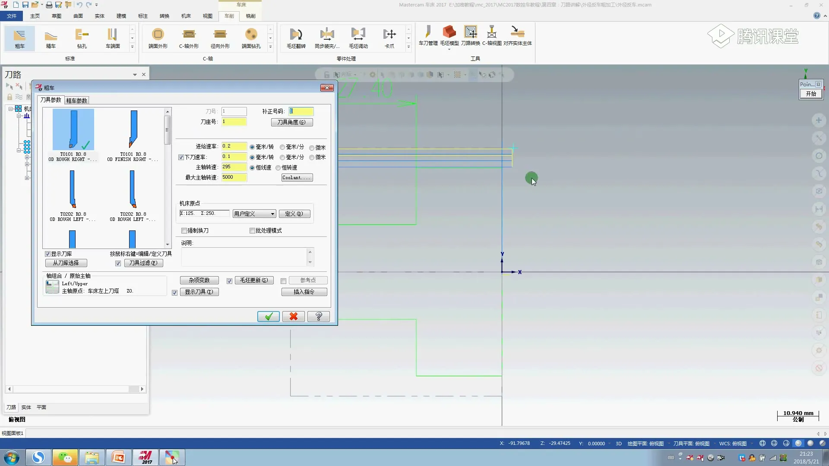Click the 从刀库选择 select from library button
The height and width of the screenshot is (466, 829).
66,263
